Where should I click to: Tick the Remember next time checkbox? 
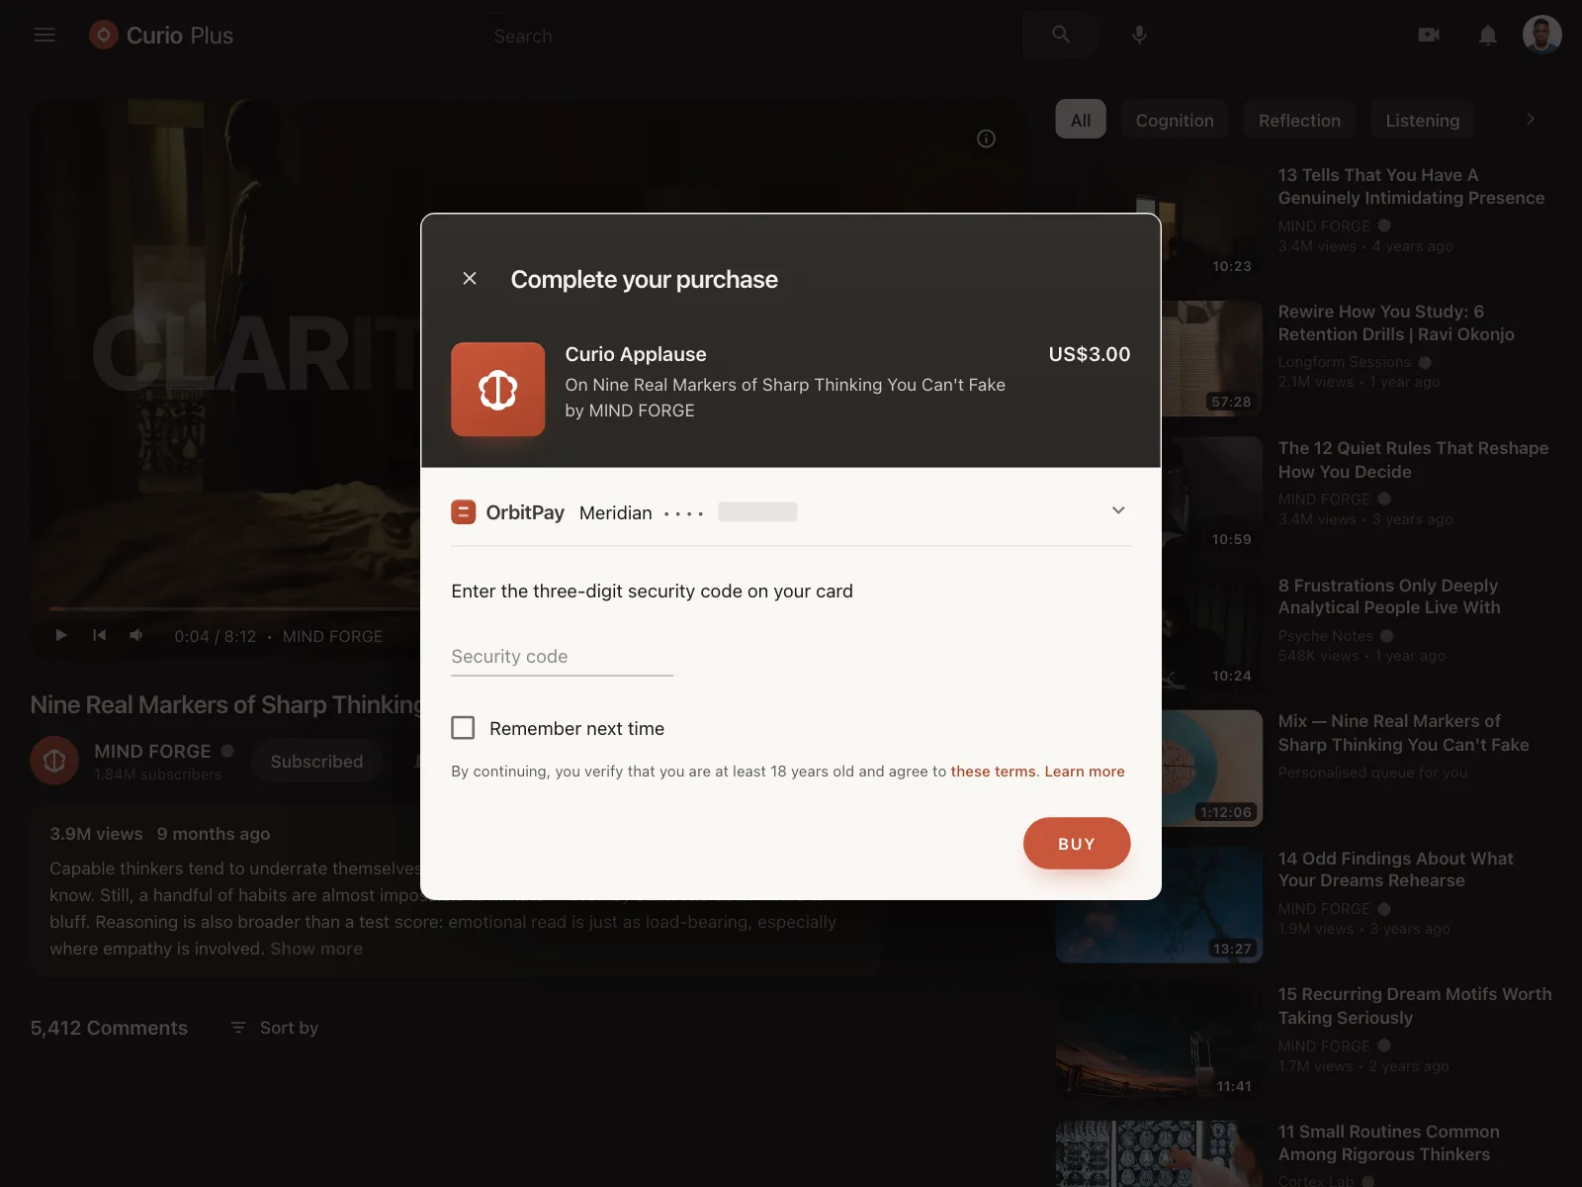coord(463,728)
